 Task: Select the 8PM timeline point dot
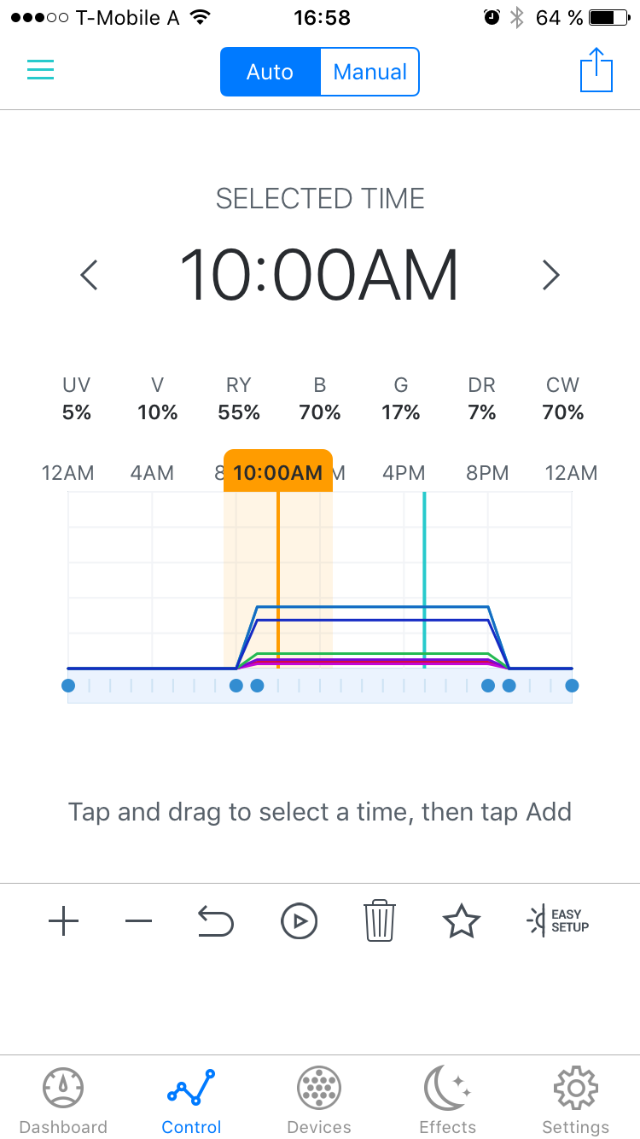[488, 686]
